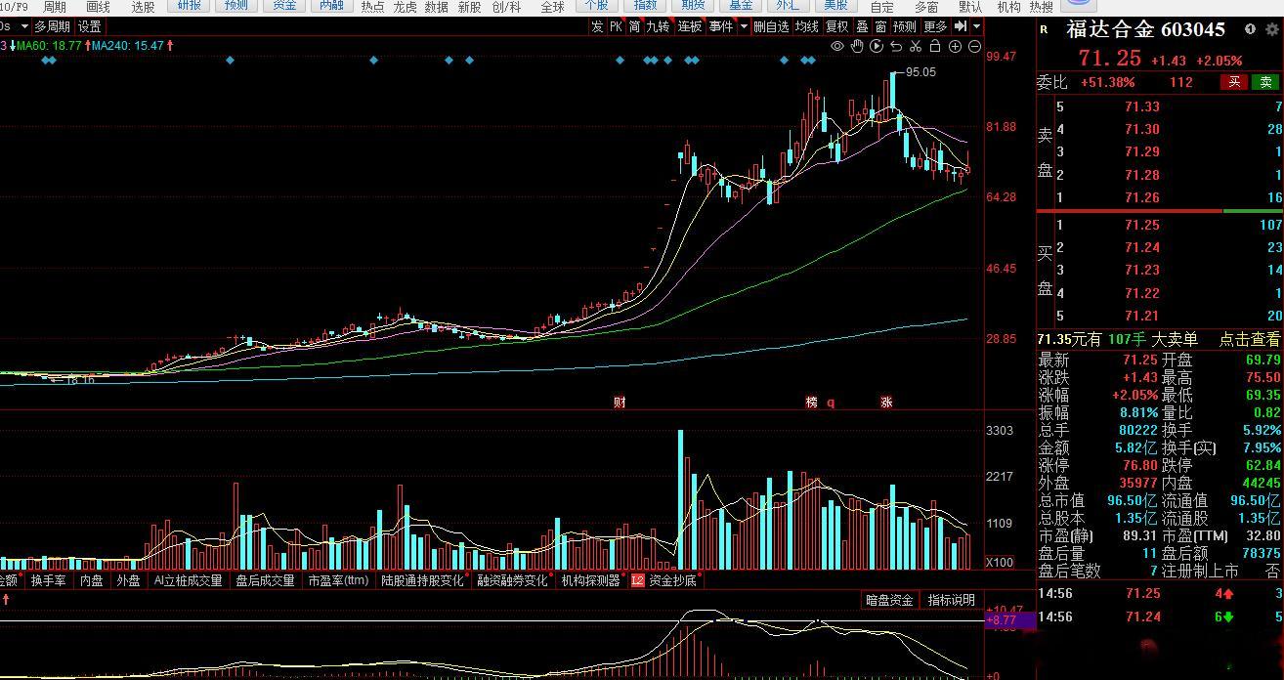Viewport: 1284px width, 680px height.
Task: Select the 机构 layout option
Action: click(x=1009, y=7)
